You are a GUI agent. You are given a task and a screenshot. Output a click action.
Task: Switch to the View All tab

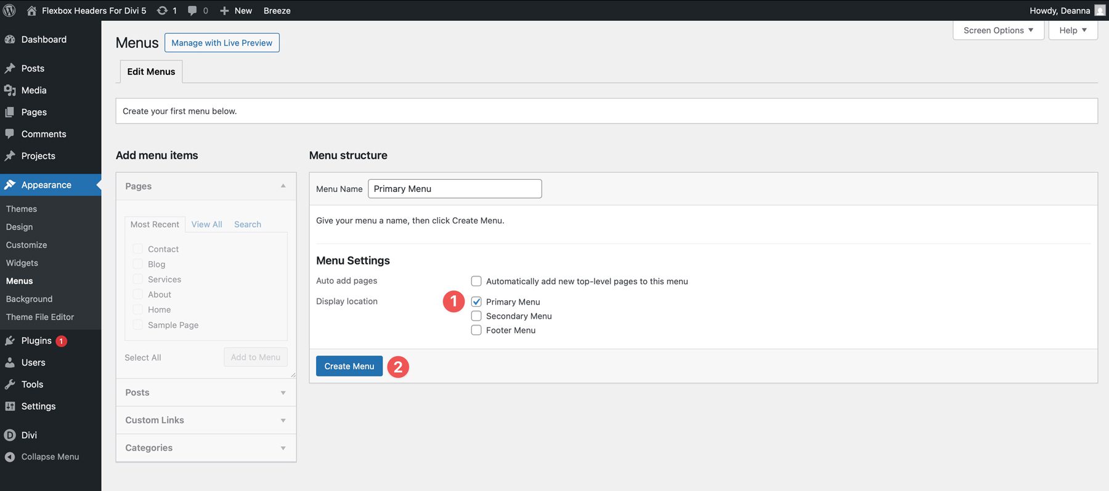[x=206, y=225]
